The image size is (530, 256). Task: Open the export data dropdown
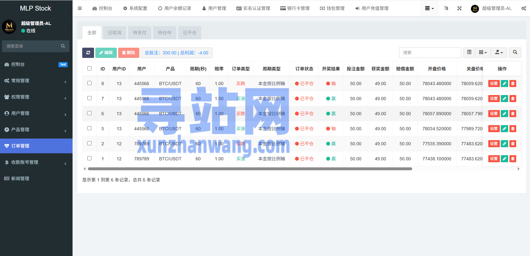[x=499, y=52]
